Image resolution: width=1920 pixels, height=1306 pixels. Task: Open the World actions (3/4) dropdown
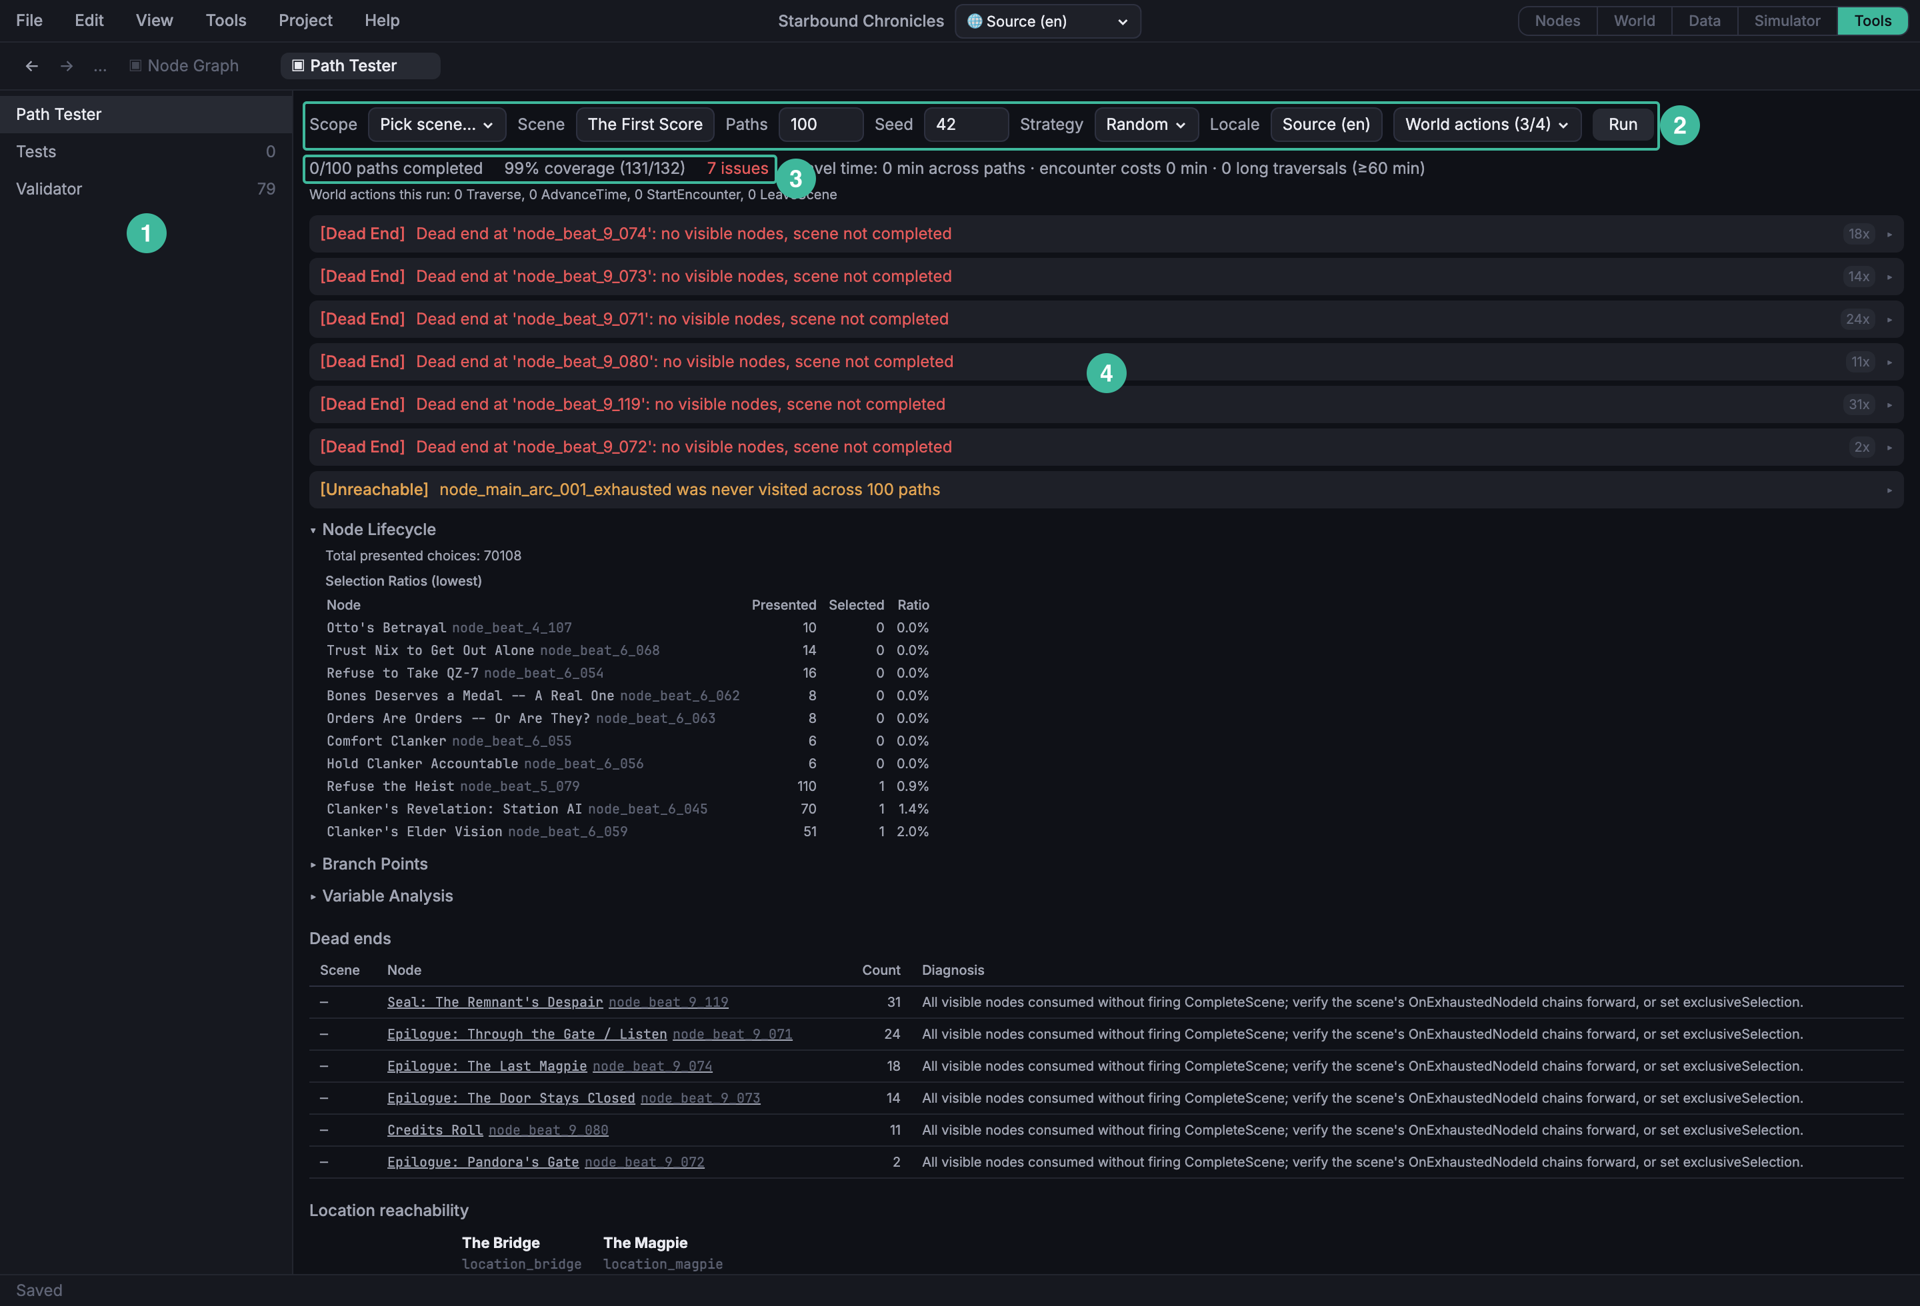click(x=1486, y=125)
